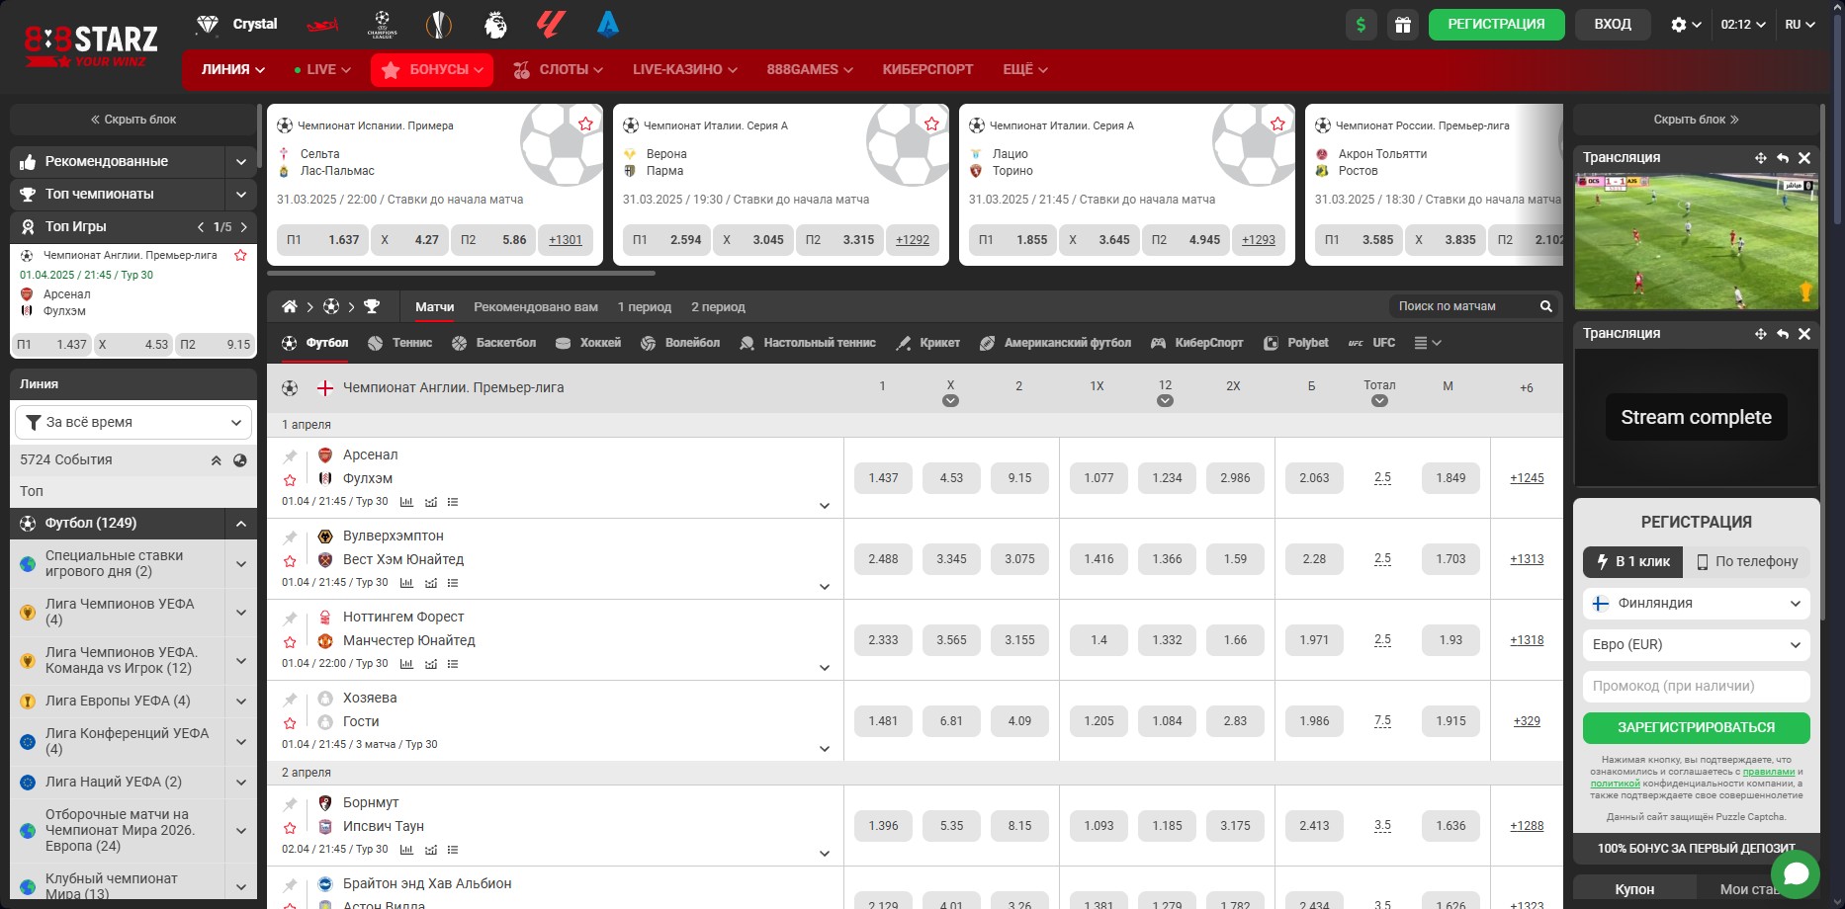Star the Вулверхэмптон vs Вест Хэм row
Screen dimensions: 1845x909
pos(290,561)
